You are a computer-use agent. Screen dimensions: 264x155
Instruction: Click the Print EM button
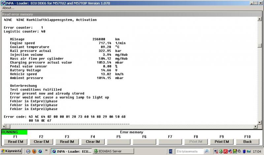point(221,141)
